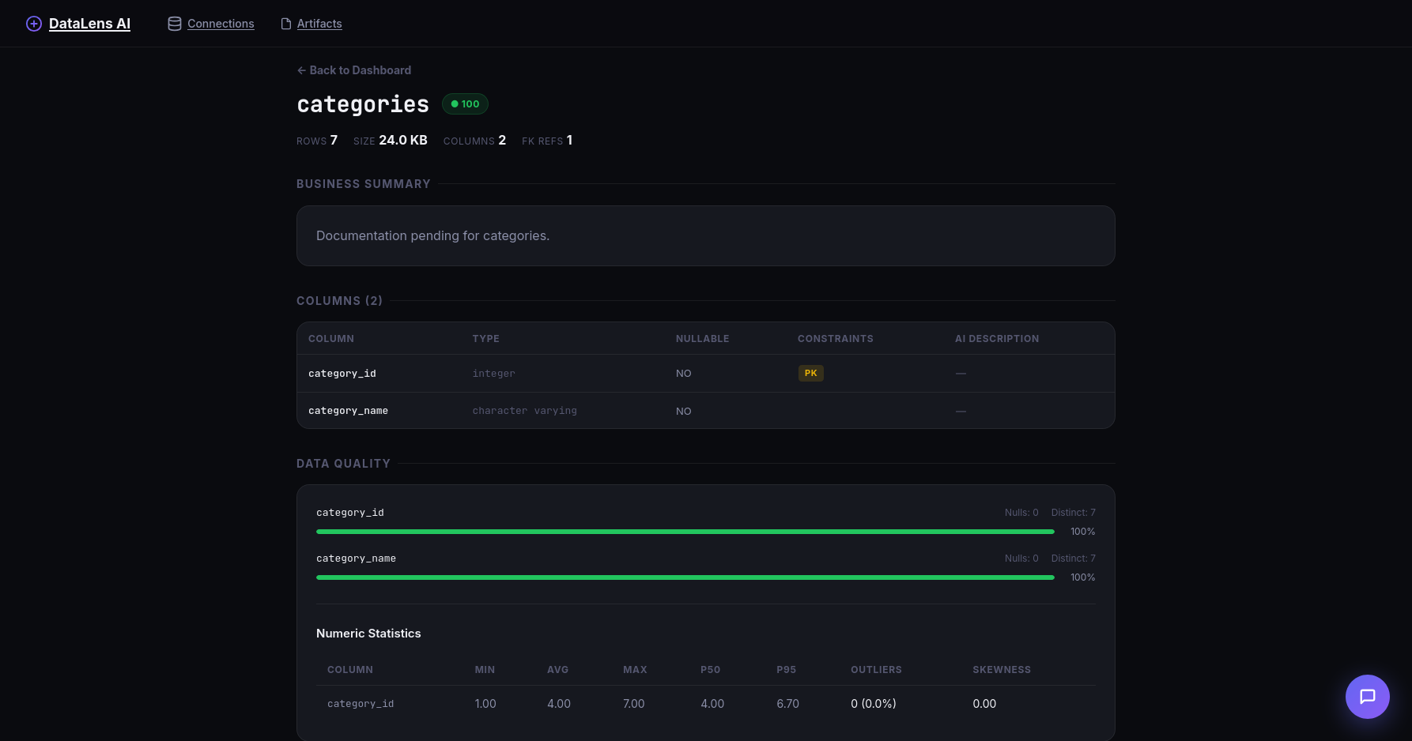Click the P50 column header
Image resolution: width=1412 pixels, height=741 pixels.
click(x=710, y=670)
